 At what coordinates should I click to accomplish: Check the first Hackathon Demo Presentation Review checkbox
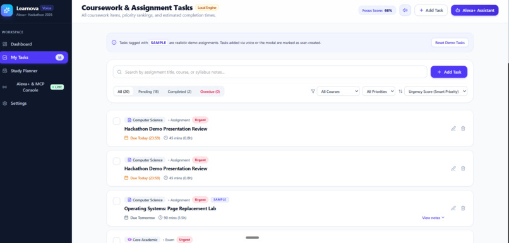[x=117, y=121]
